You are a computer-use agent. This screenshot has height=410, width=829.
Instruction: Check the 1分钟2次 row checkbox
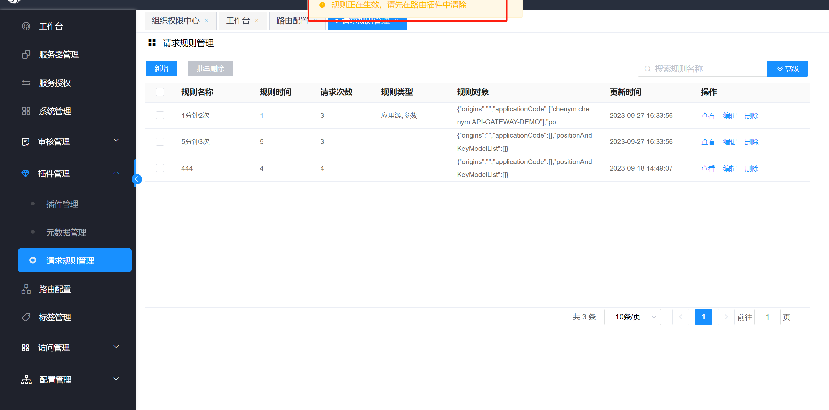tap(160, 115)
